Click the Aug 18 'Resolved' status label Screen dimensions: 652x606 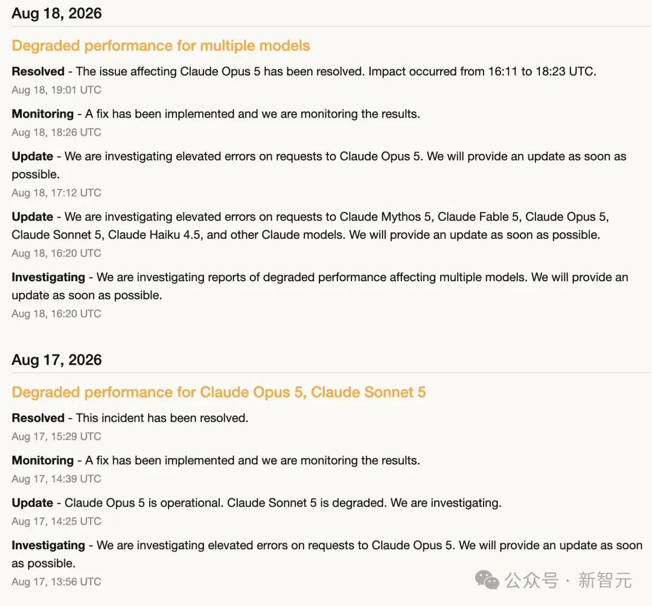point(38,71)
